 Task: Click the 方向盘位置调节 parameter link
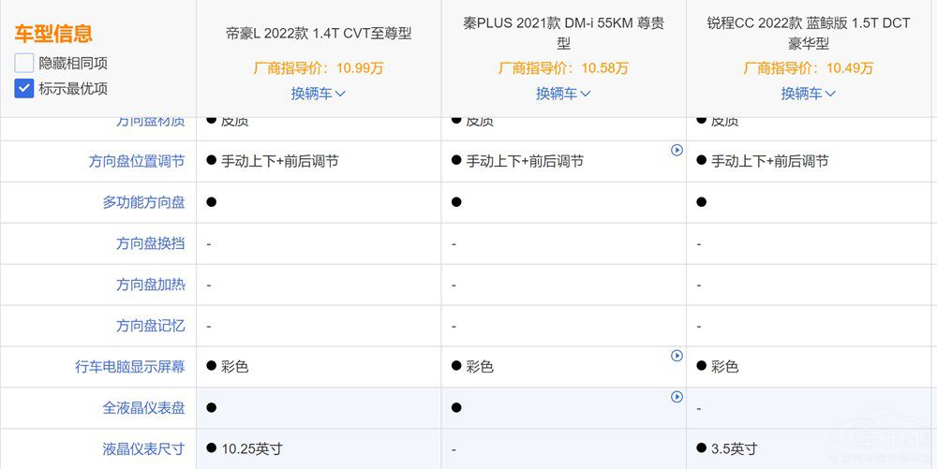137,161
